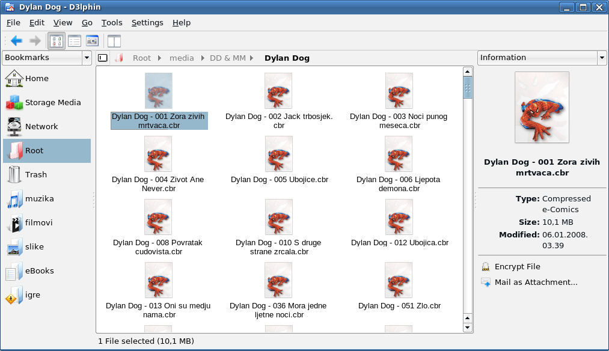Open Network bookmark
The image size is (609, 351).
tap(47, 127)
